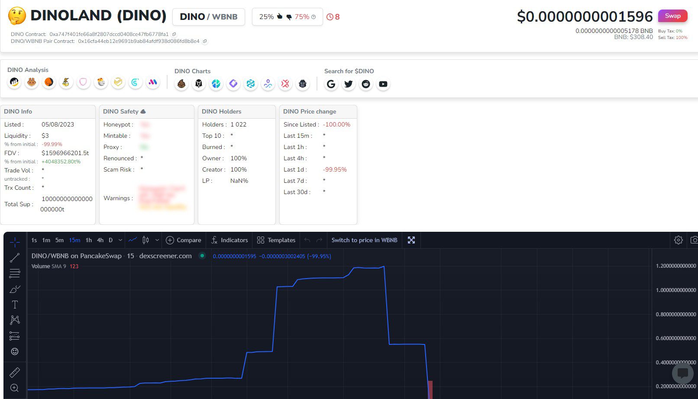Viewport: 698px width, 399px height.
Task: Select the text annotation tool
Action: pos(15,305)
